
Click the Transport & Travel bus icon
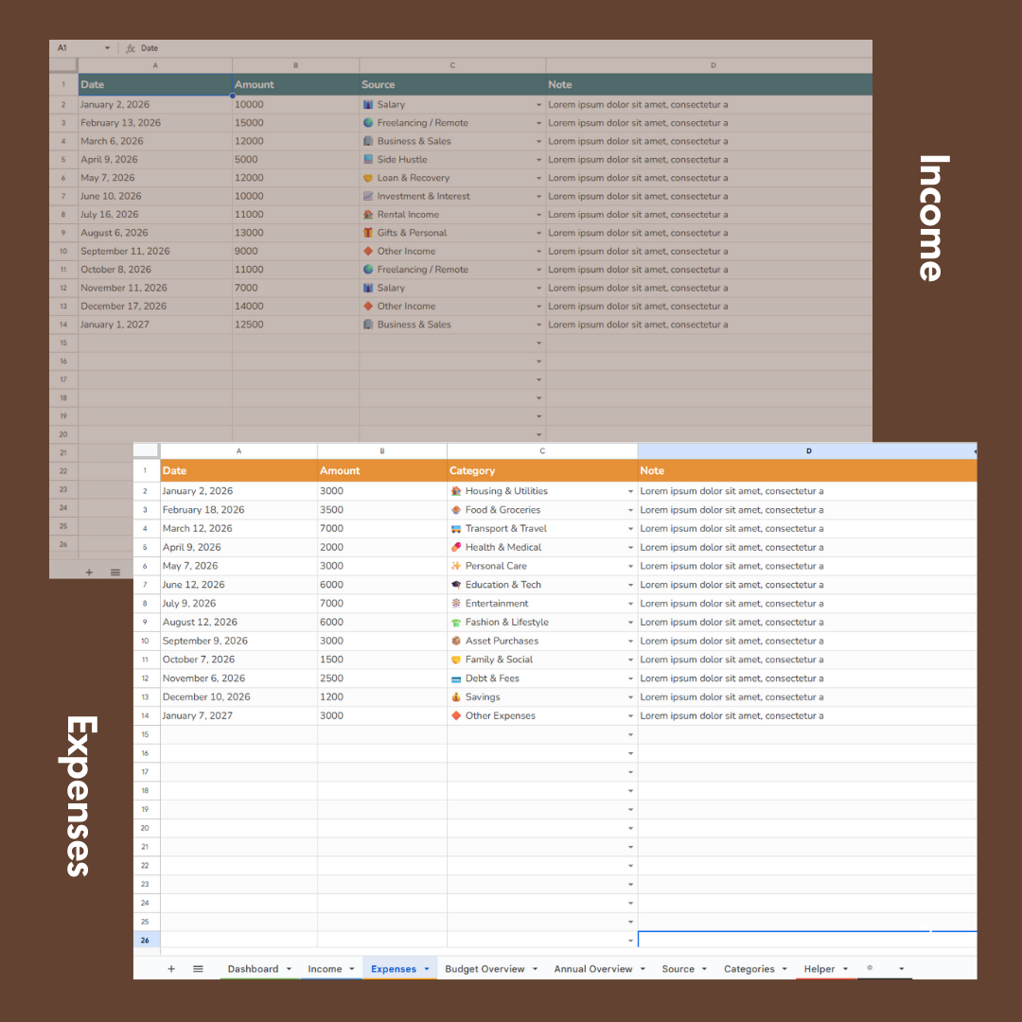click(x=456, y=529)
